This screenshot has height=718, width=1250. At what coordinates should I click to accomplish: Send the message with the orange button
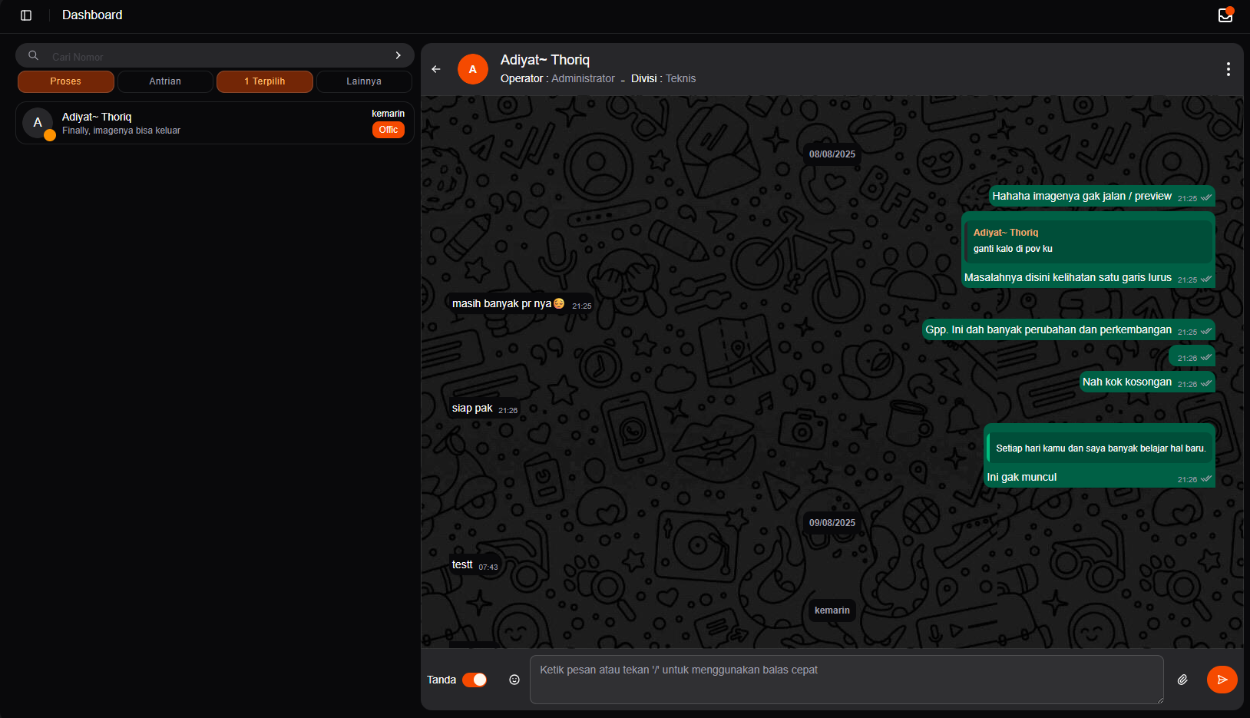tap(1222, 680)
